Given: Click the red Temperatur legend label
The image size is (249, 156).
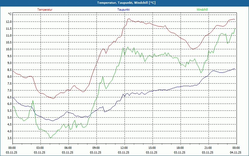Looking at the screenshot, I should (45, 10).
